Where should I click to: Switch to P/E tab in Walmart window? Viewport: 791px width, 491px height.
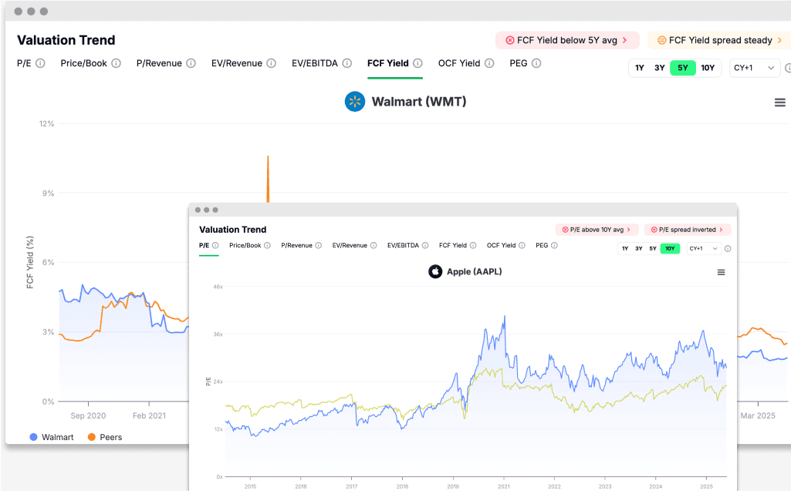coord(24,63)
